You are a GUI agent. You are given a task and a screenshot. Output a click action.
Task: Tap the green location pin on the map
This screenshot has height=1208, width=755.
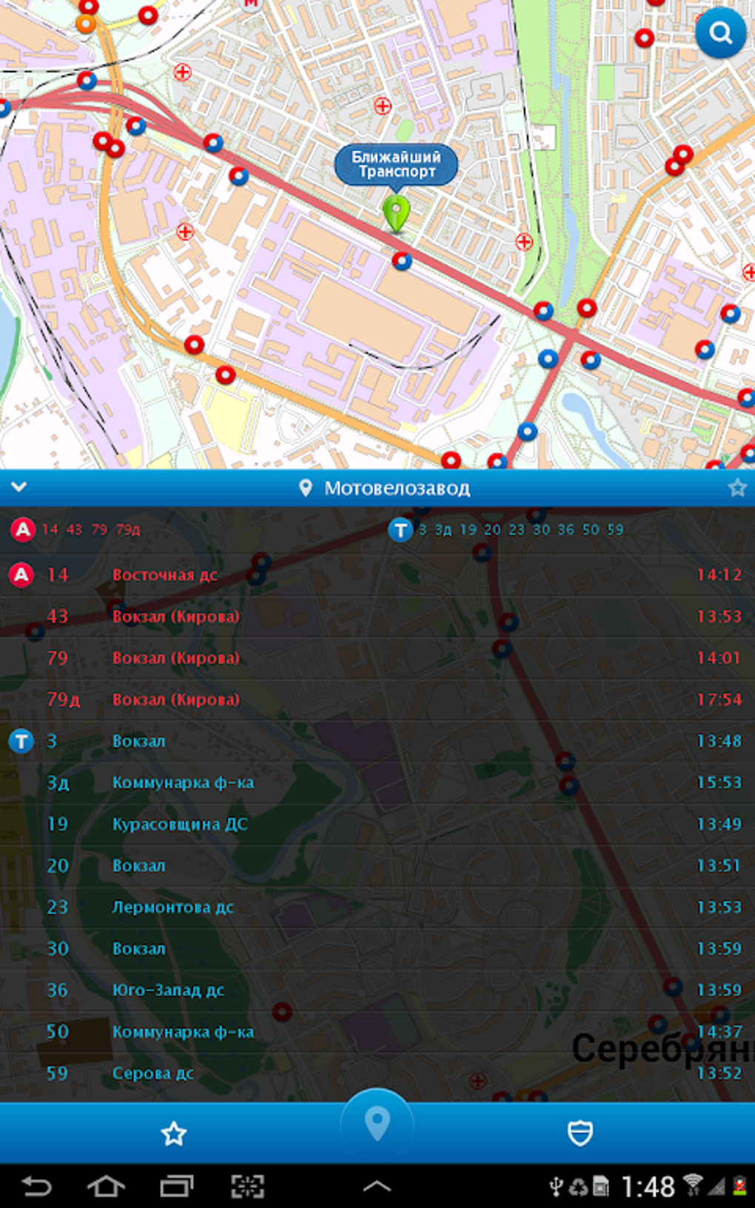396,215
